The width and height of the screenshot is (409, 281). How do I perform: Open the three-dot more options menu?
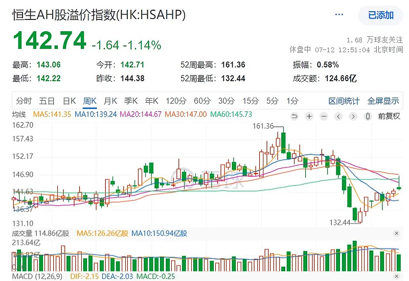pyautogui.click(x=339, y=15)
